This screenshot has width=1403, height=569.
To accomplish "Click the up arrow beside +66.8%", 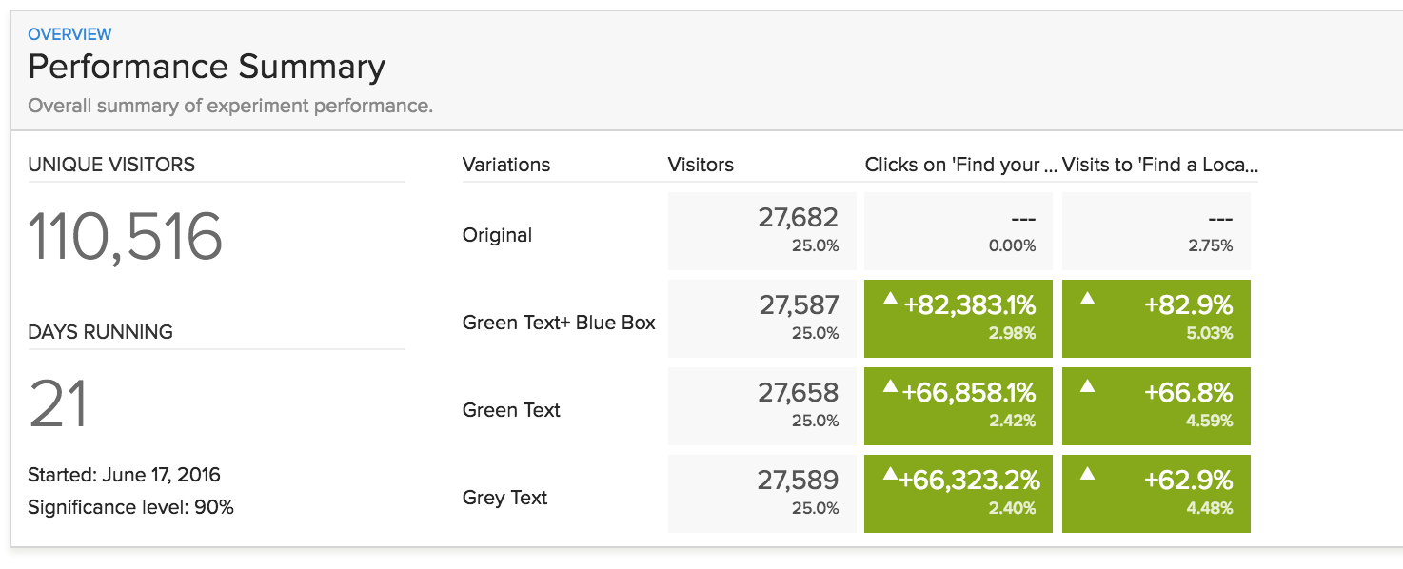I will 1088,386.
